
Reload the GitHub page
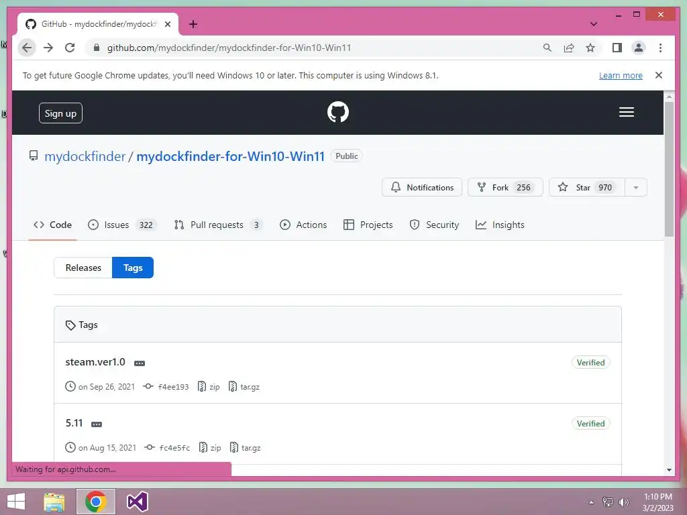pos(70,48)
